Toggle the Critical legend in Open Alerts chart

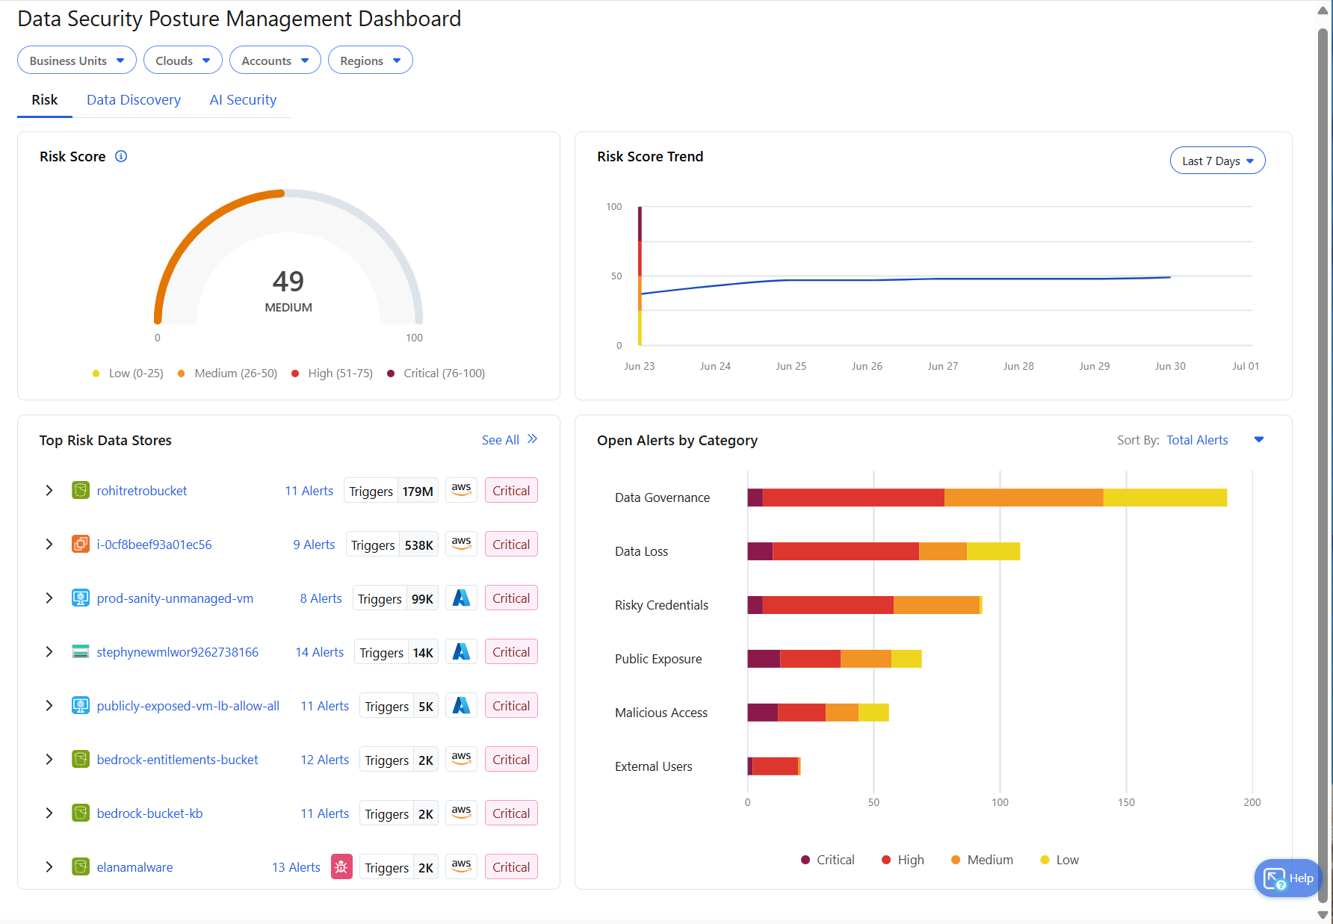tap(827, 859)
